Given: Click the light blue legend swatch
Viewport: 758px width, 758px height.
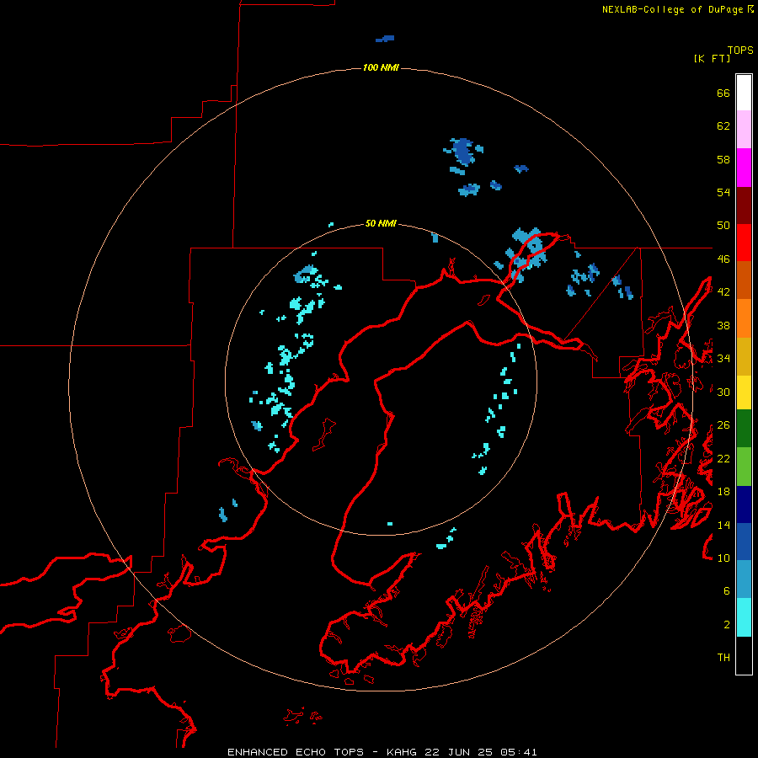Looking at the screenshot, I should tap(744, 579).
